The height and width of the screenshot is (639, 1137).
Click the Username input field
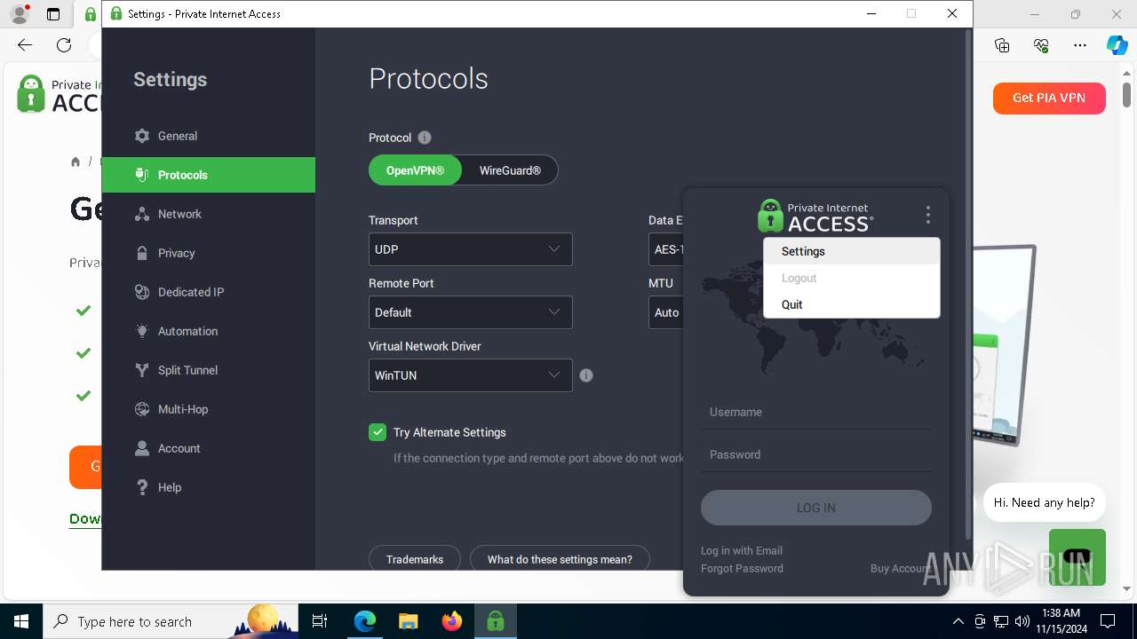tap(815, 412)
